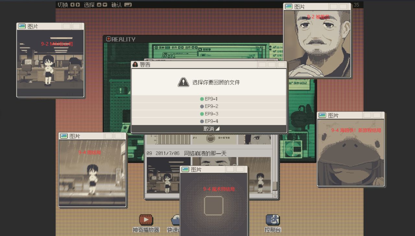This screenshot has width=415, height=236.
Task: Click the album scrollbar handle beside the rain thumbnail
Action: pos(275,186)
